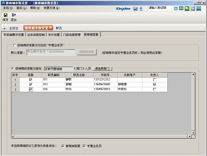Switch to the 支付设置 tab
The width and height of the screenshot is (207, 156).
point(54,35)
